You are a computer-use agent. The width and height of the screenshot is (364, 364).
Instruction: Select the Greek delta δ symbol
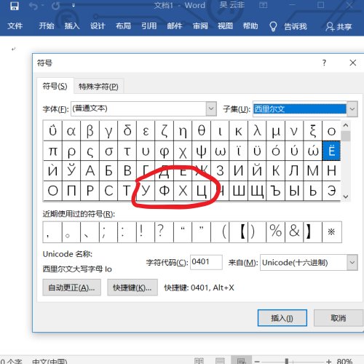(127, 131)
